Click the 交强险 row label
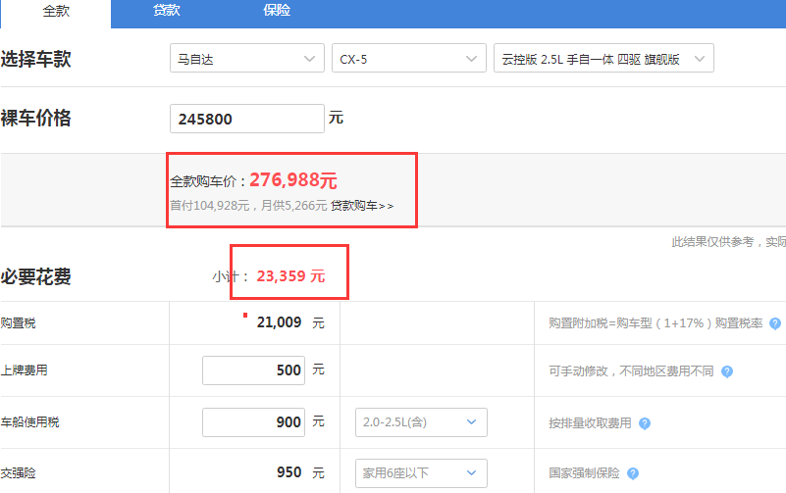Viewport: 786px width, 493px height. coord(18,473)
